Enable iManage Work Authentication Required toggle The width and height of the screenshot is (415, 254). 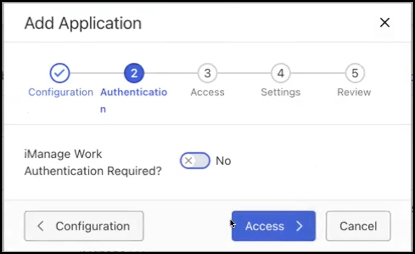point(195,161)
